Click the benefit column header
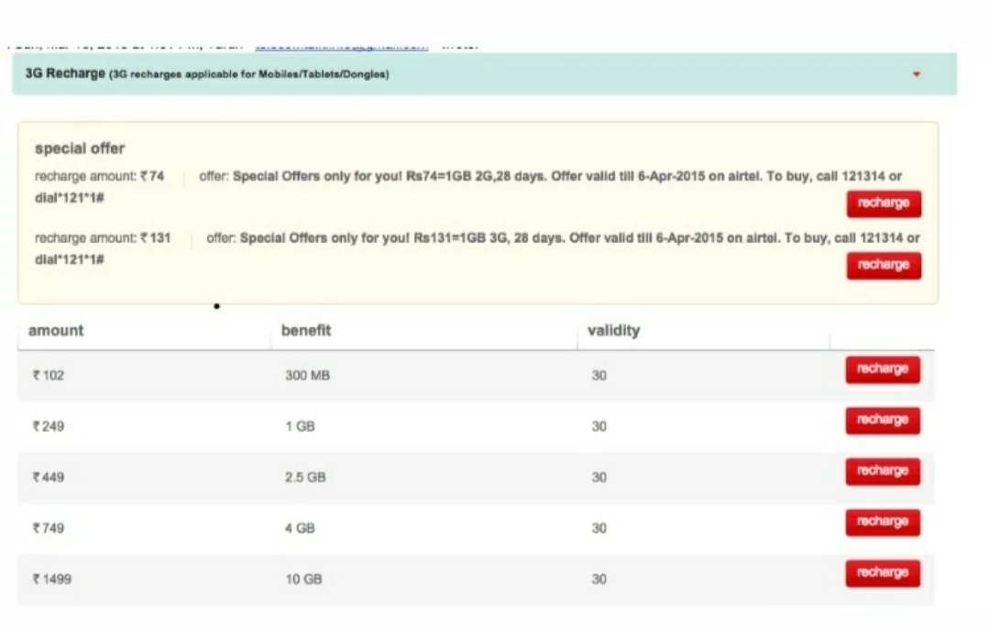This screenshot has width=990, height=627. coord(307,331)
